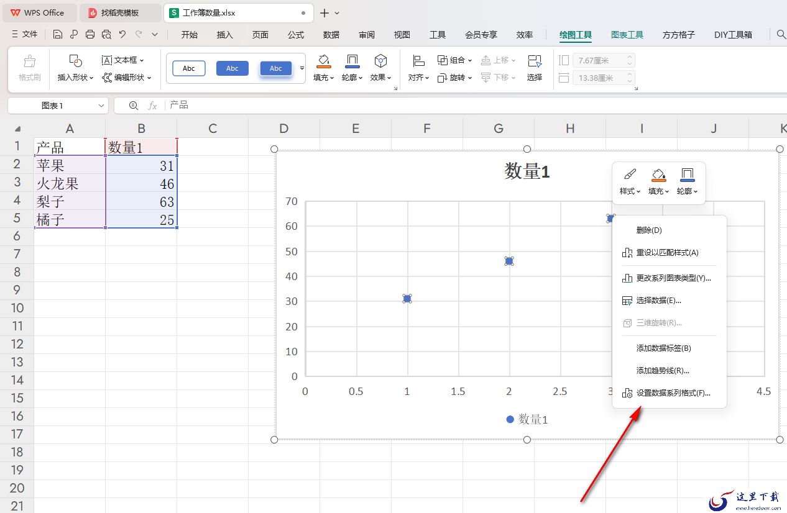Image resolution: width=787 pixels, height=513 pixels.
Task: Choose 删除(D) from context menu
Action: pyautogui.click(x=670, y=230)
